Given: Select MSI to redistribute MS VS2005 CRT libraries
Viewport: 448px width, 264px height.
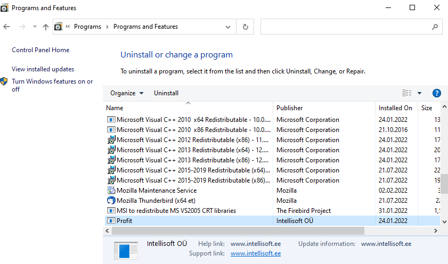Looking at the screenshot, I should (176, 211).
